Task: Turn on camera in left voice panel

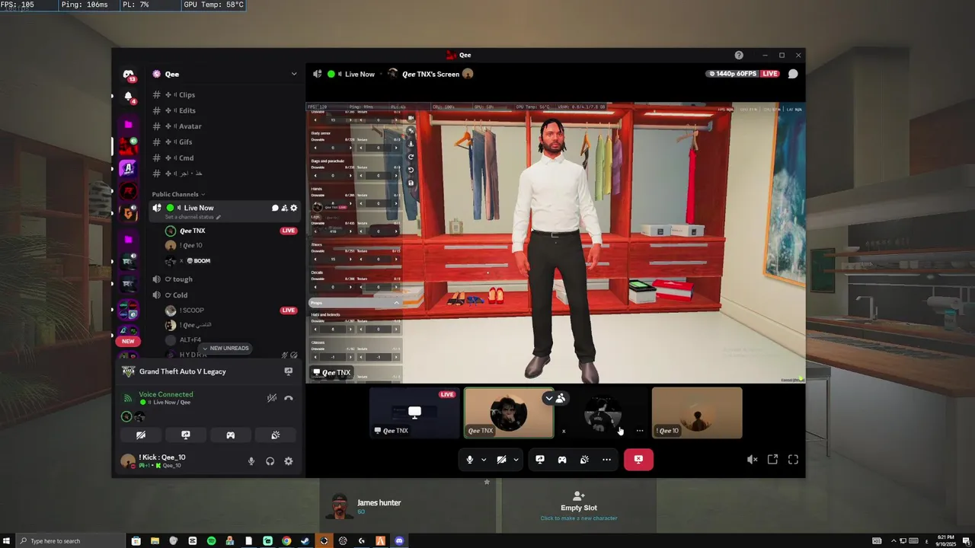Action: pyautogui.click(x=141, y=435)
